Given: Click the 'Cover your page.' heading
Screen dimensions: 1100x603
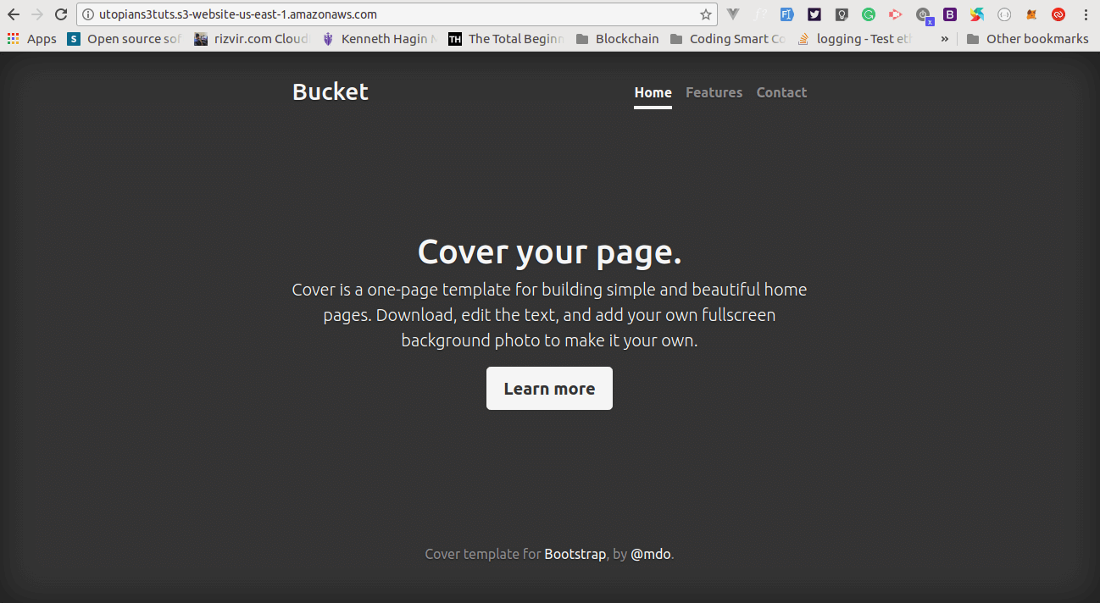Looking at the screenshot, I should click(x=549, y=252).
